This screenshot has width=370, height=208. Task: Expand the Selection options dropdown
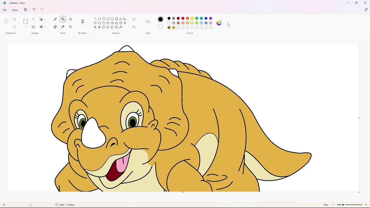(x=25, y=26)
